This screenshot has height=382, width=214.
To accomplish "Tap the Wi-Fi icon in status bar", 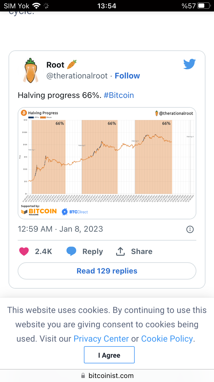I will tap(37, 5).
